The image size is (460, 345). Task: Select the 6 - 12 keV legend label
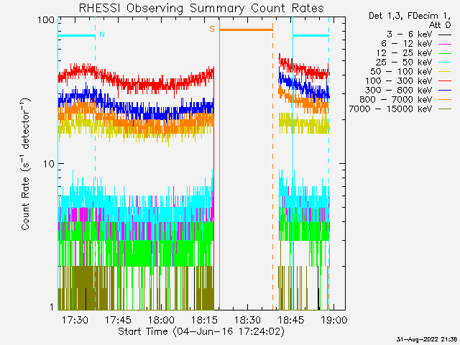point(407,44)
